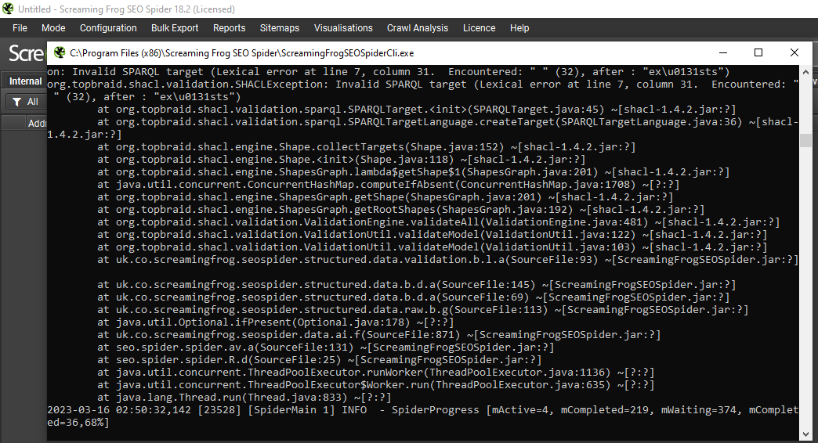
Task: Click the console vertical scrollbar thumb
Action: click(805, 140)
